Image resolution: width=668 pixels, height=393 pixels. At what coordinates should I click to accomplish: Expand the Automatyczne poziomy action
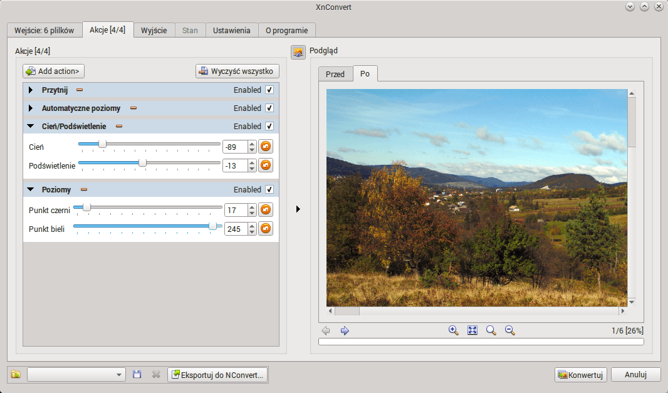coord(30,108)
